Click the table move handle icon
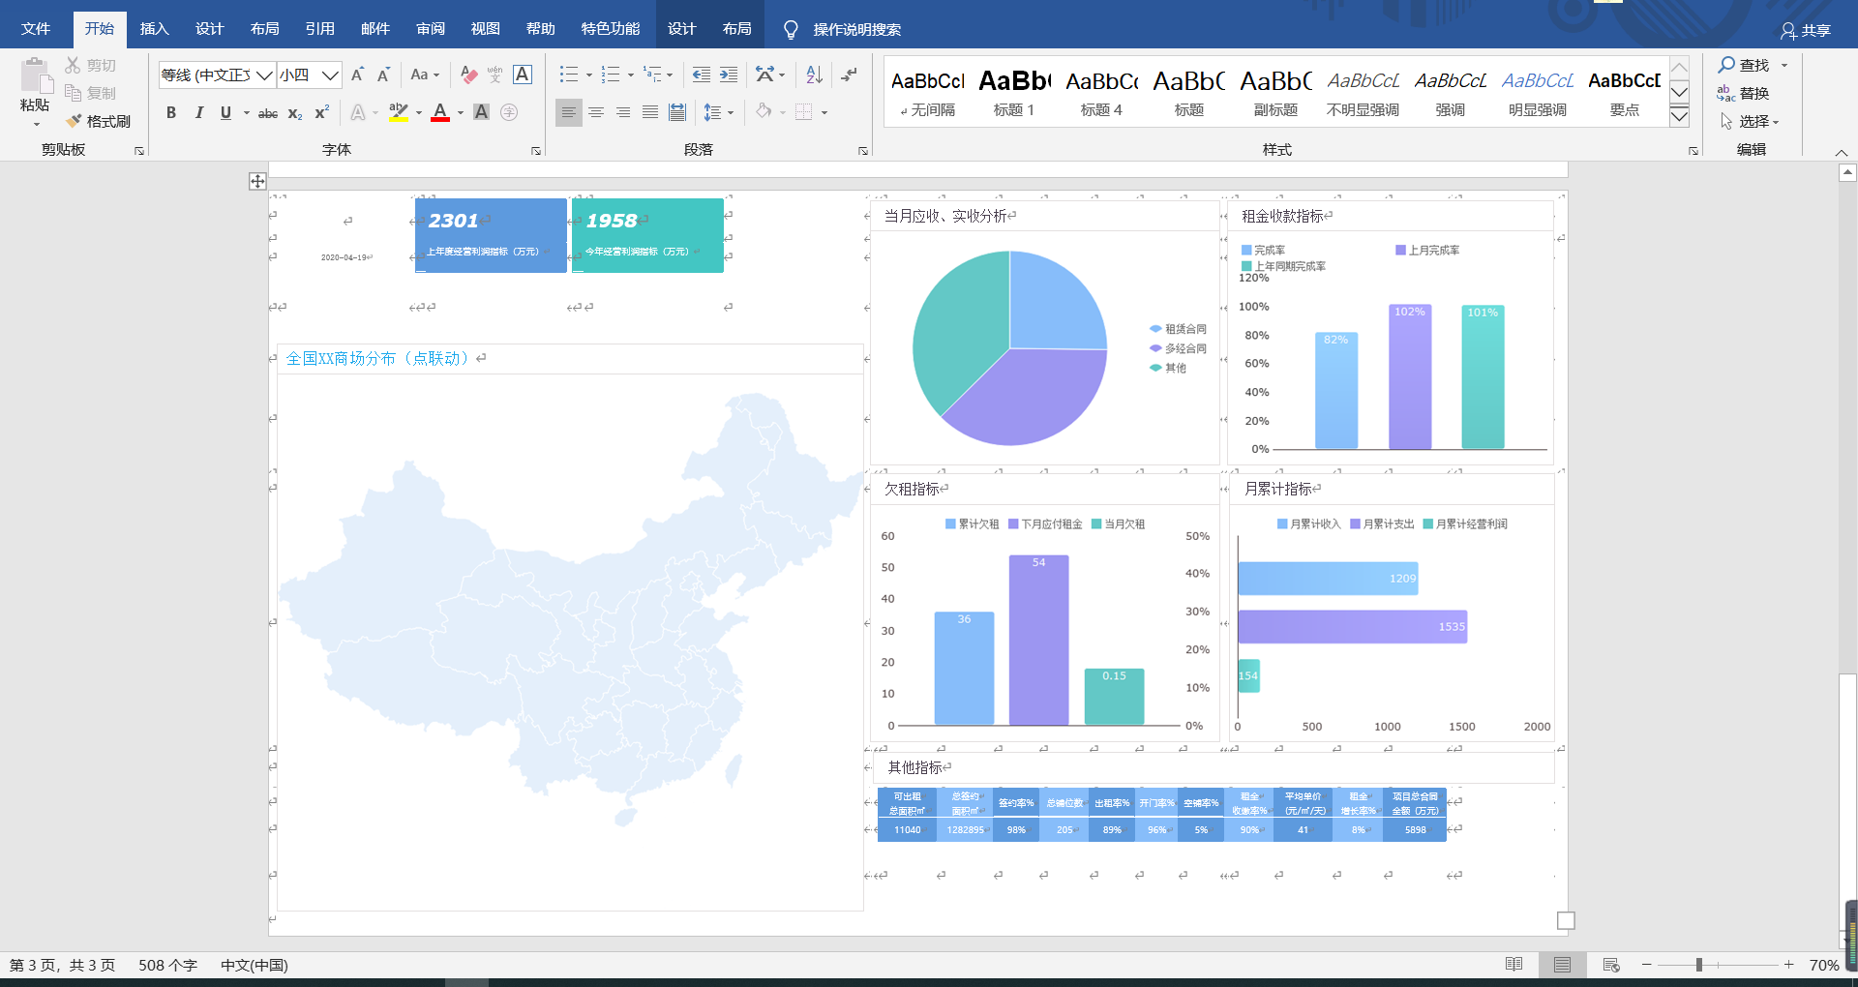The width and height of the screenshot is (1858, 987). 257,181
